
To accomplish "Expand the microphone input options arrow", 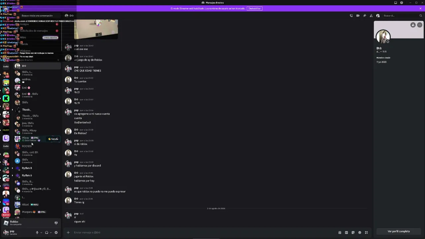I will coord(41,233).
